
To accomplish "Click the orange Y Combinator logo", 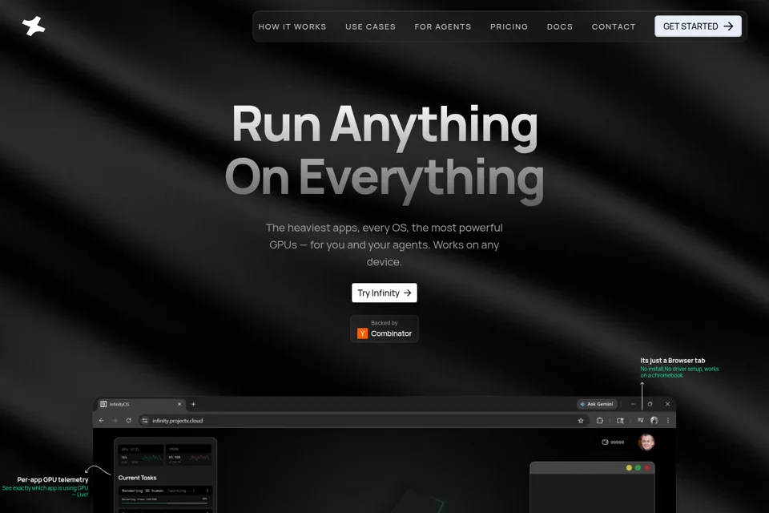I will click(362, 333).
